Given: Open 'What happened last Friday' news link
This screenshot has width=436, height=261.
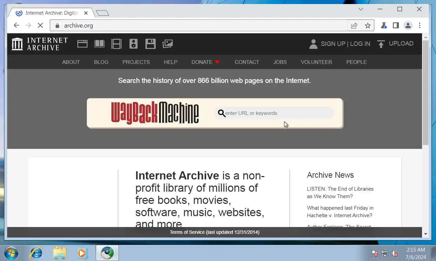Looking at the screenshot, I should tap(340, 212).
